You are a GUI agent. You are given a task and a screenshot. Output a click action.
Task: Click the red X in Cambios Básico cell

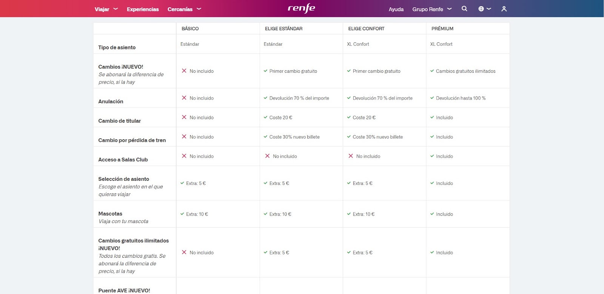[184, 71]
